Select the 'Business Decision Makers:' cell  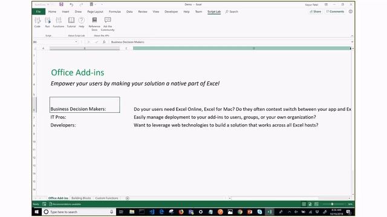[85, 105]
